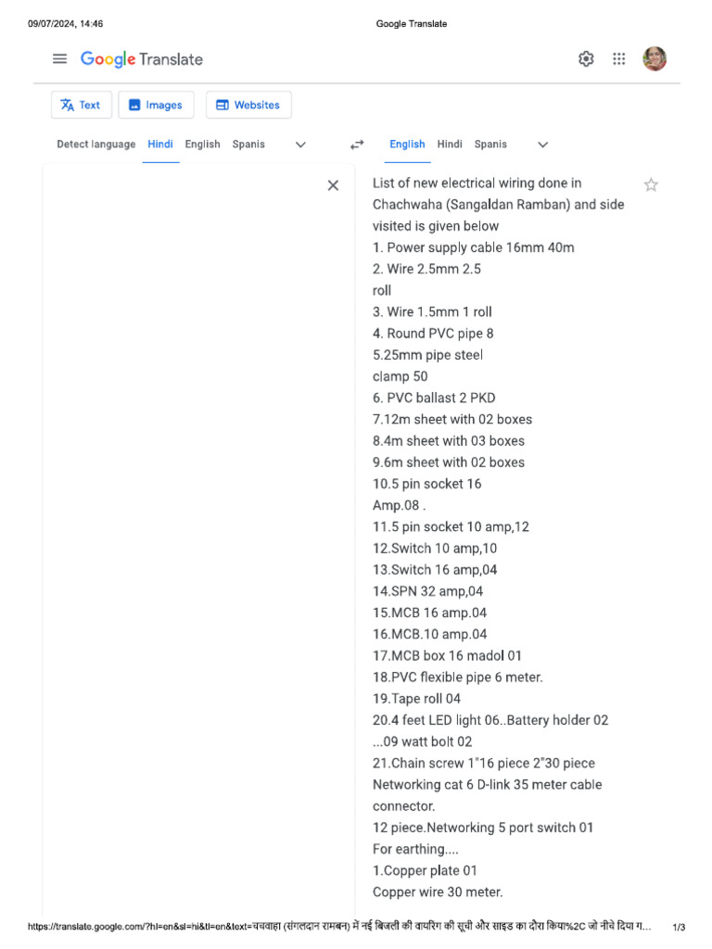Screen dimensions: 712x949
Task: Open the Settings gear
Action: pos(586,59)
